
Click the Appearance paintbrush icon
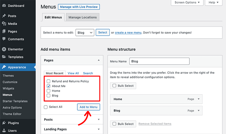coord(4,67)
